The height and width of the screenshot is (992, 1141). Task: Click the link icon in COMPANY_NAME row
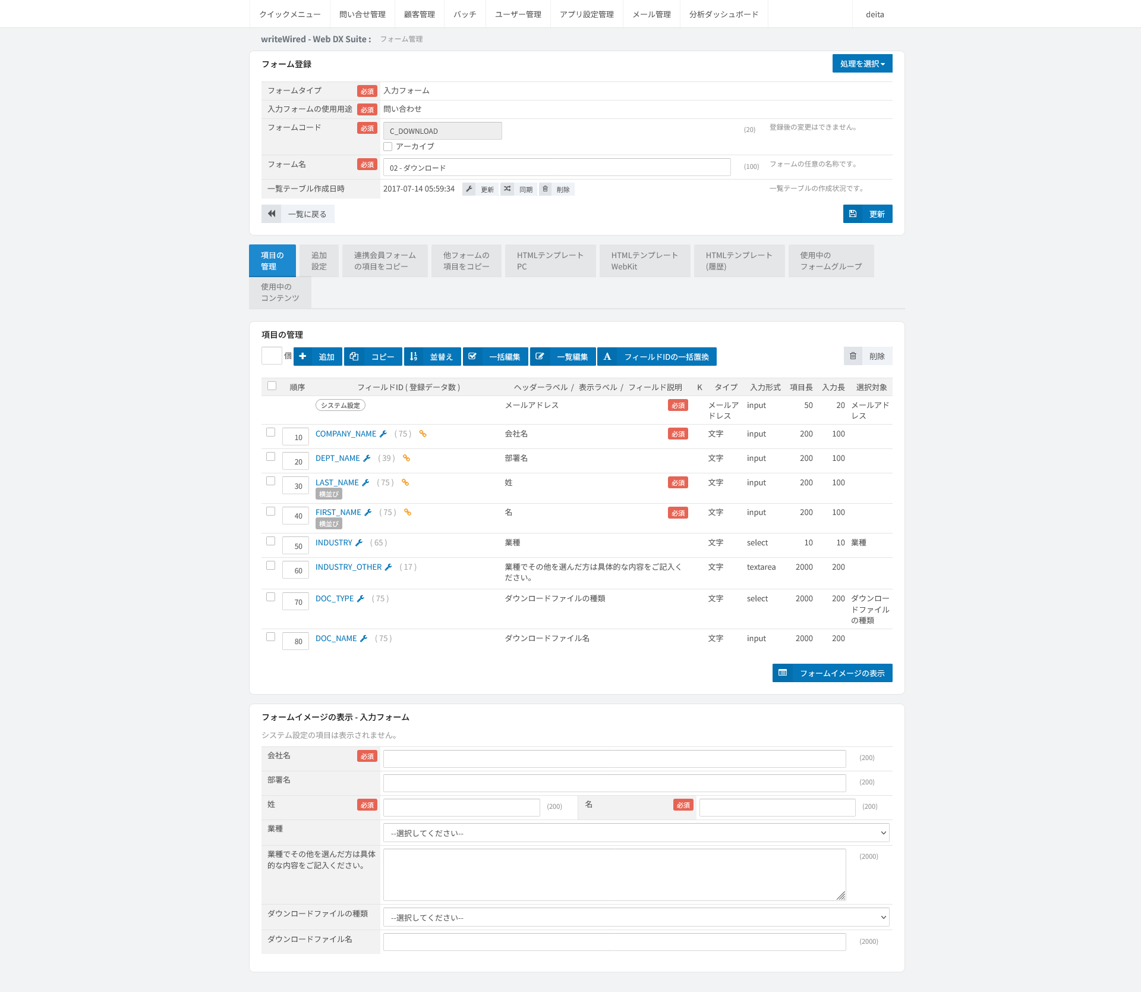click(423, 434)
